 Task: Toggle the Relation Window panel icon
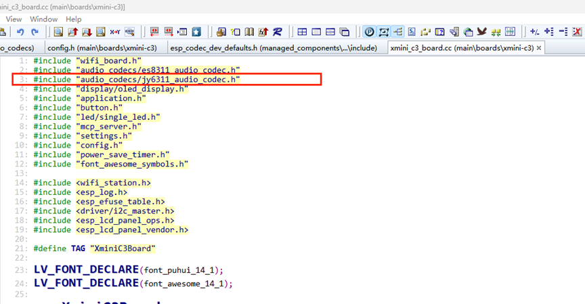[383, 32]
